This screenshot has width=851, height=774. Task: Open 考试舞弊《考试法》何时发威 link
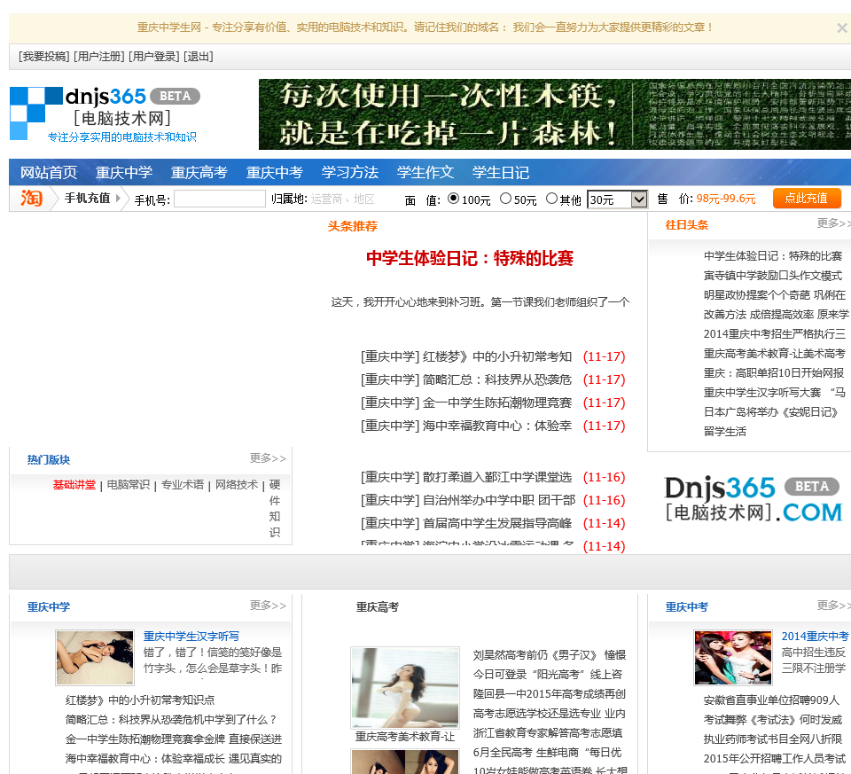tap(773, 720)
